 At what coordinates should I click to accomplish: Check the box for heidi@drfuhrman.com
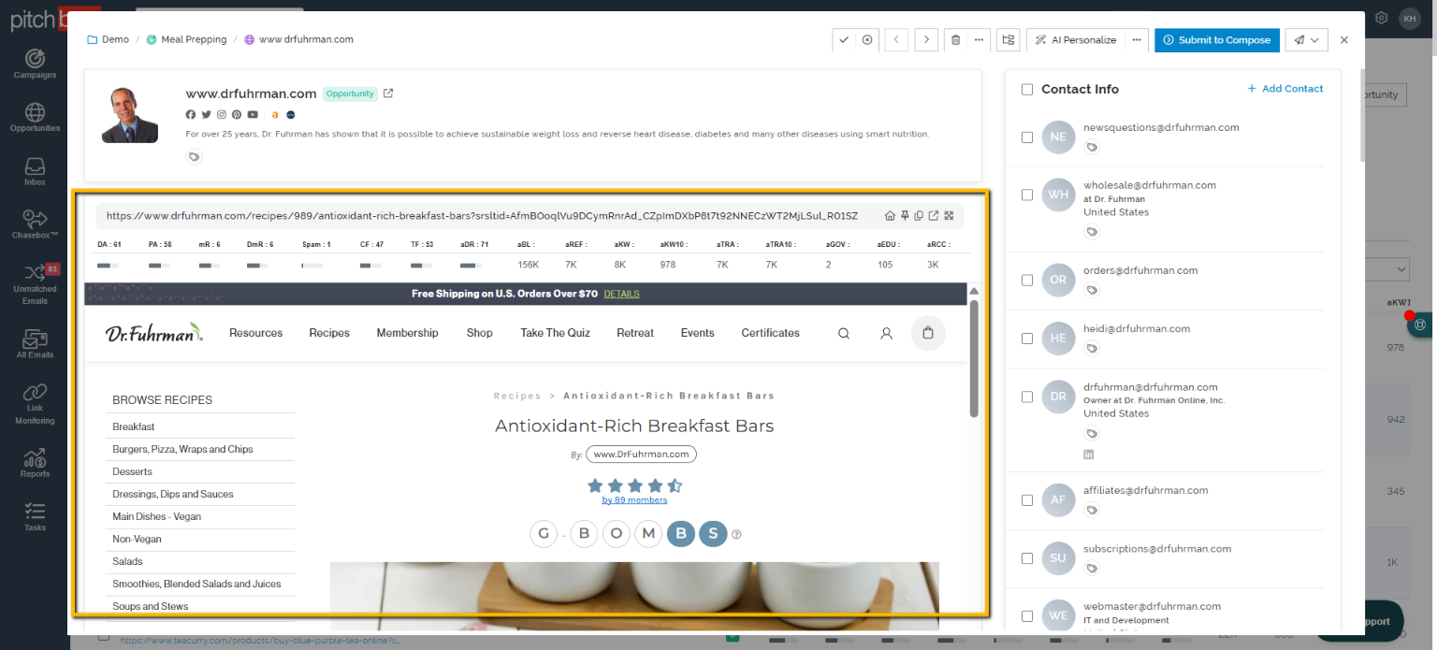pyautogui.click(x=1027, y=339)
